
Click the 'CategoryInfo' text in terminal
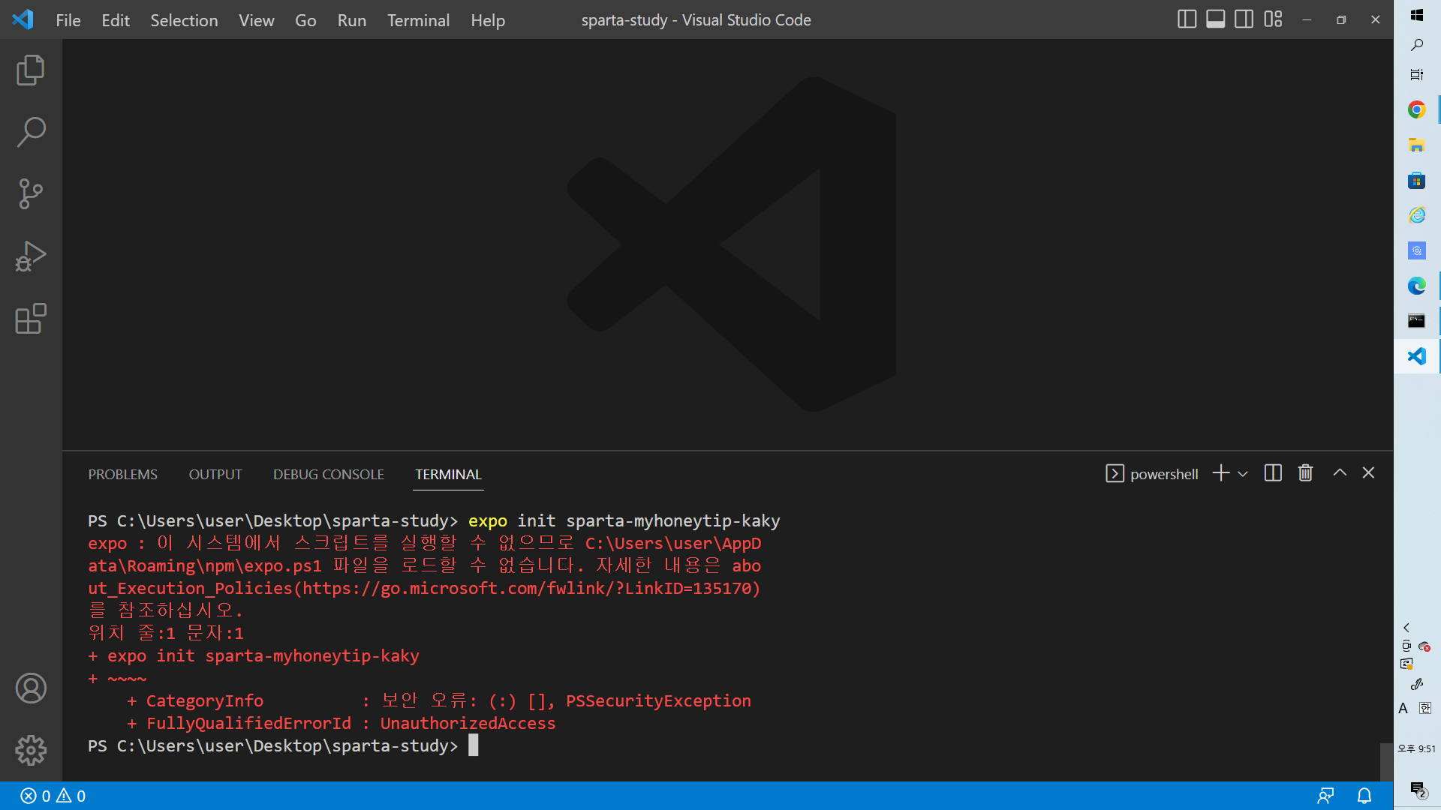pyautogui.click(x=205, y=701)
